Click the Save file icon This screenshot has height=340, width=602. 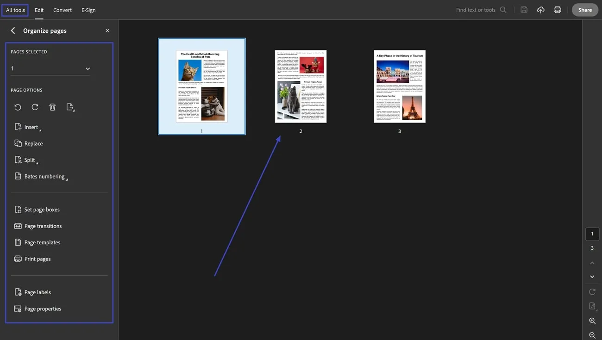coord(524,10)
